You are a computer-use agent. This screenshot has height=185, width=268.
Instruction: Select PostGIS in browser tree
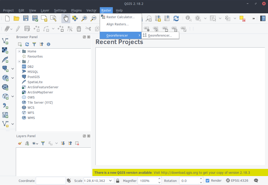[x=34, y=77]
